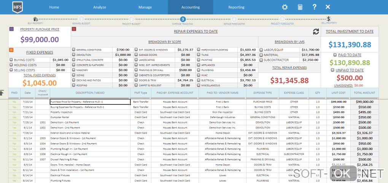Viewport: 388px width, 183px height.
Task: Check the Selling Costs checkbox
Action: click(x=11, y=70)
